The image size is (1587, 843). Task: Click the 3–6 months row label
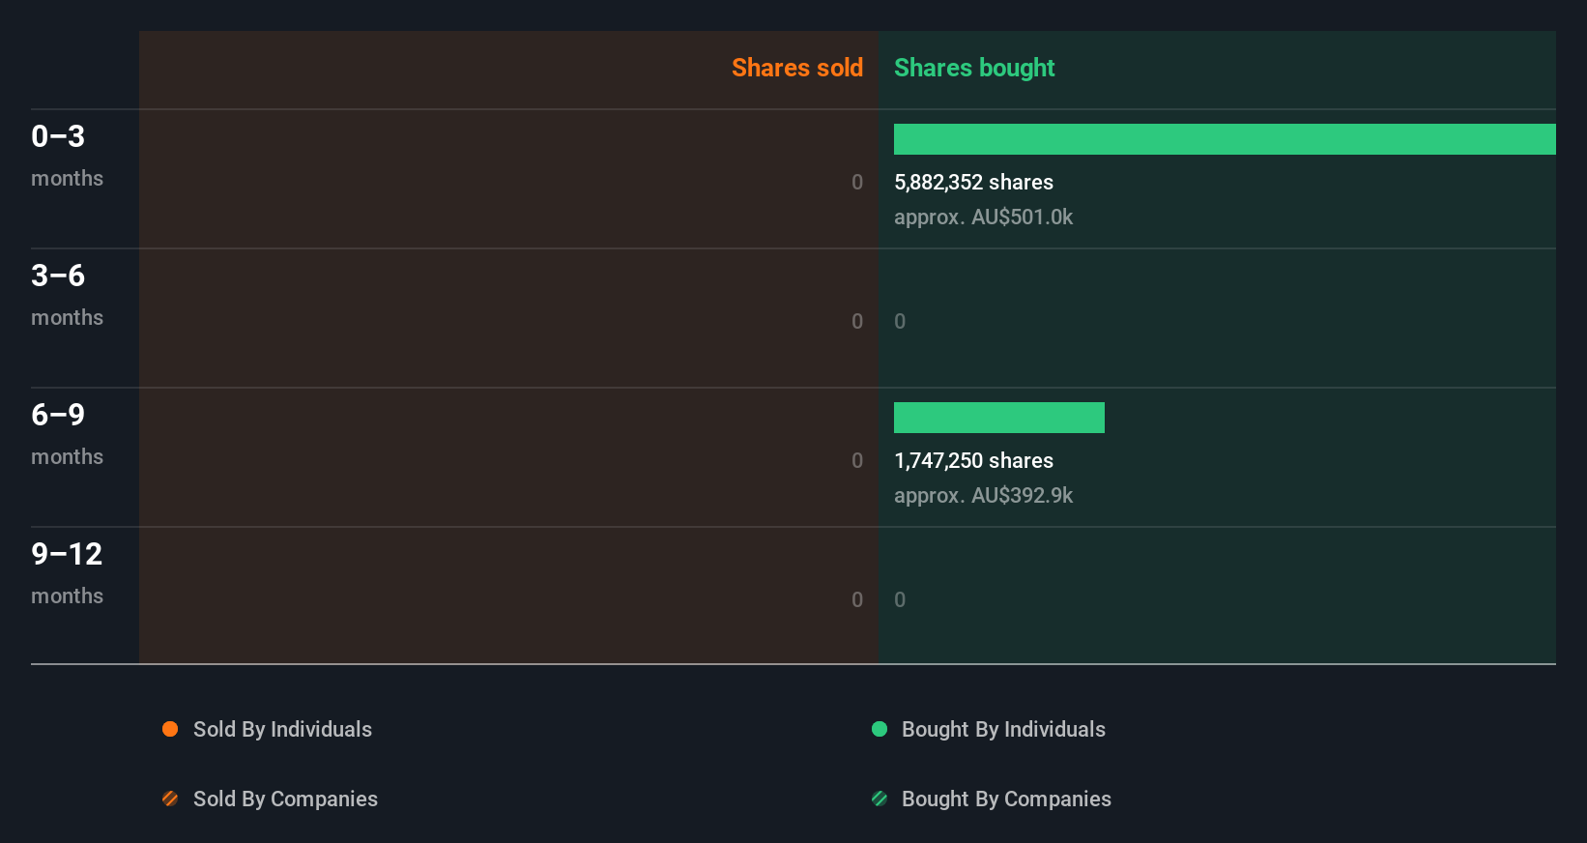click(67, 294)
